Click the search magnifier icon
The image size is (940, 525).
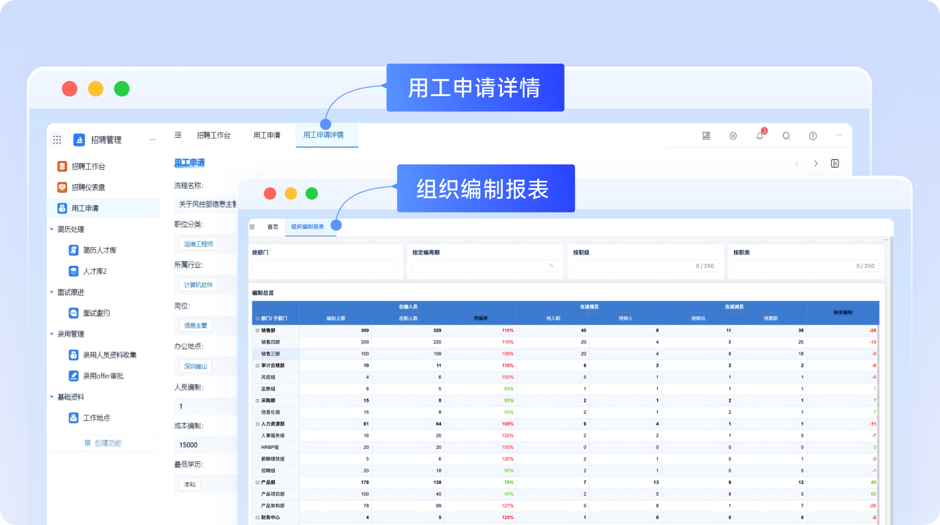click(x=786, y=135)
